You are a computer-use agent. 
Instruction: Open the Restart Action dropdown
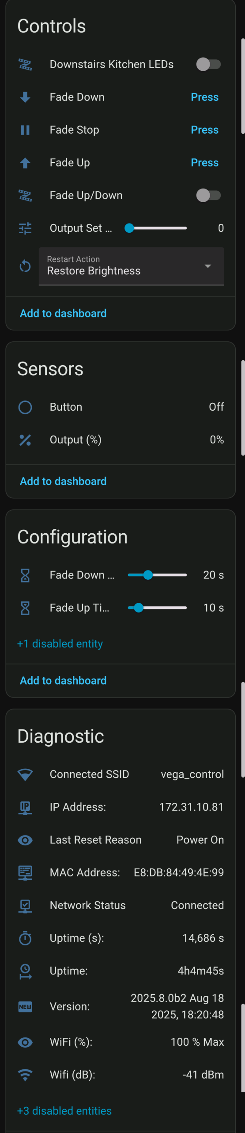pos(132,266)
